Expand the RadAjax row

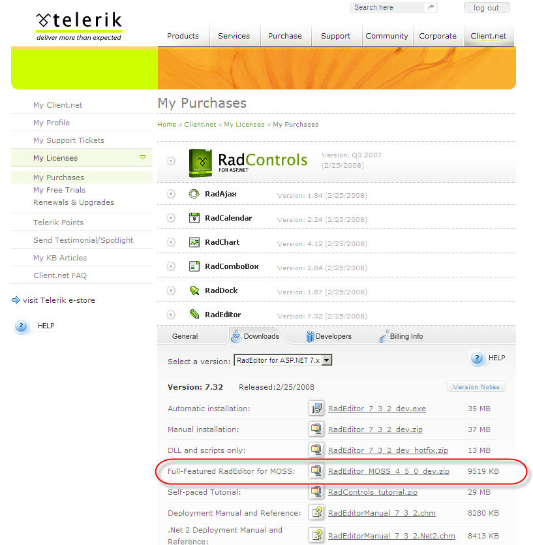click(171, 194)
